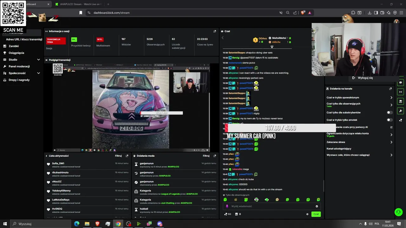Pop out the Działania moda panel

(215, 156)
